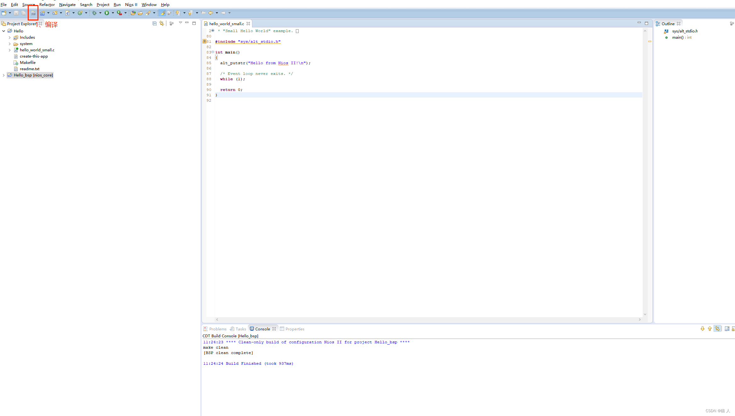Click the Build All binary icon
The image size is (735, 416).
pyautogui.click(x=33, y=13)
